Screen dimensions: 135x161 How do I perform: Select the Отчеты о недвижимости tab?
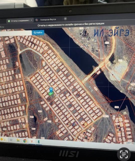point(20,21)
